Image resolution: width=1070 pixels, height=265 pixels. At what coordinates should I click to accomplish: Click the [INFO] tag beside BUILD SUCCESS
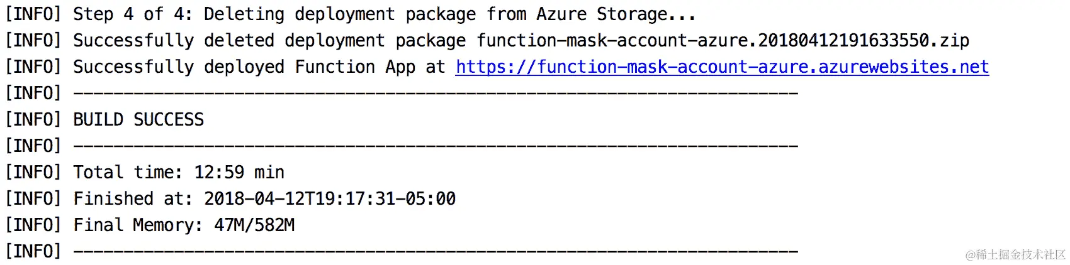pos(33,119)
